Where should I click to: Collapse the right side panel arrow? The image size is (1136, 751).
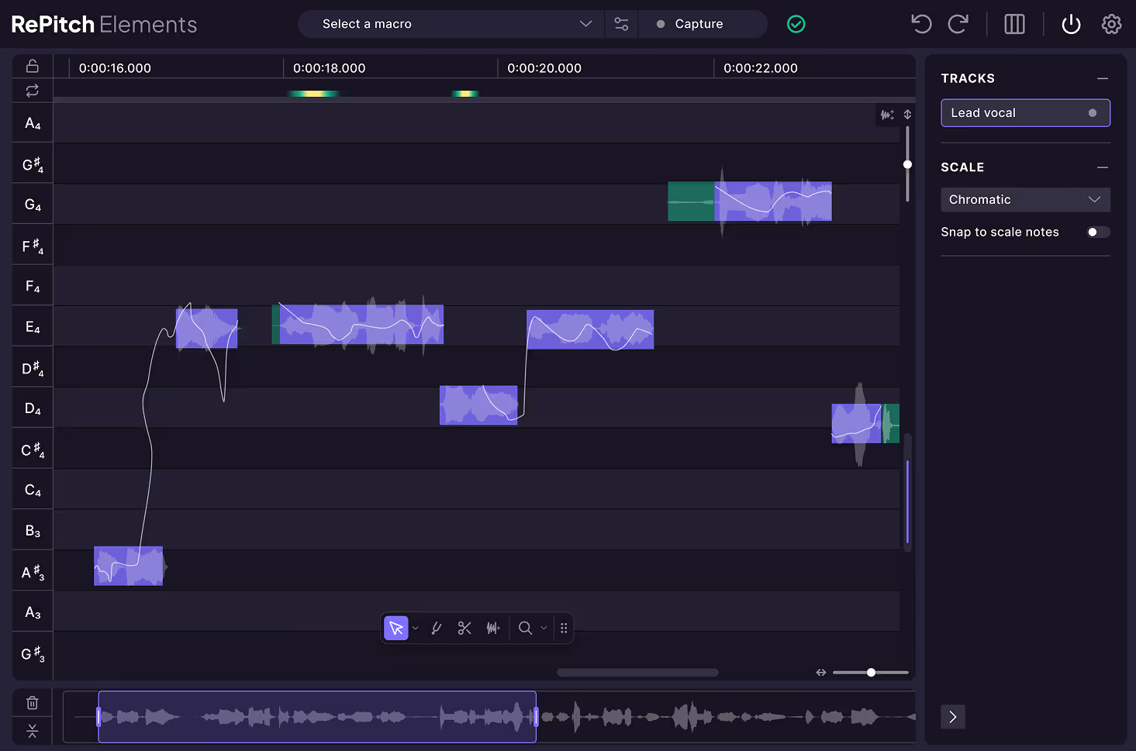pyautogui.click(x=953, y=717)
